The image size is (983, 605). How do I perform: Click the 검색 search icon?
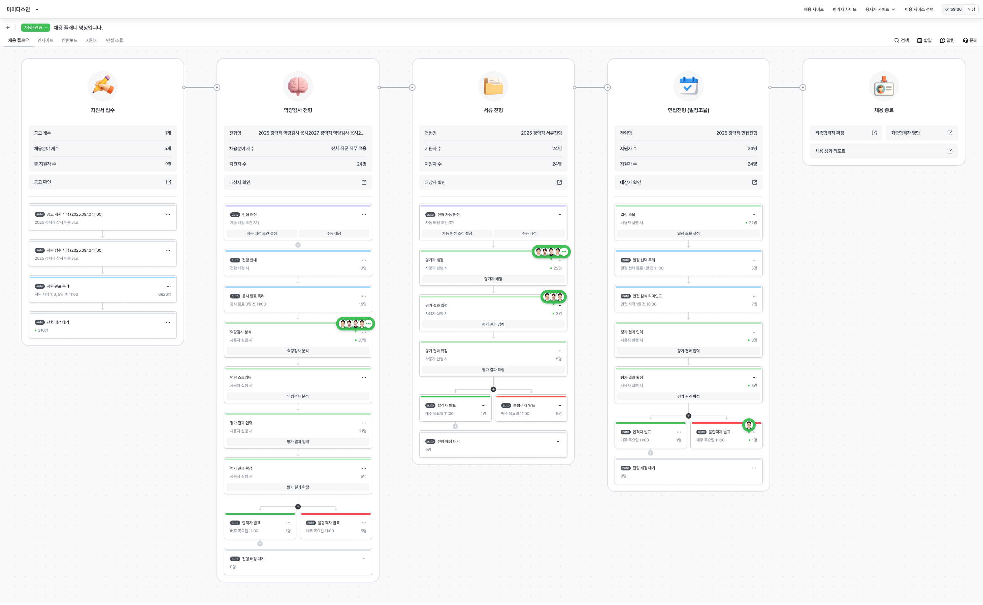pos(896,40)
